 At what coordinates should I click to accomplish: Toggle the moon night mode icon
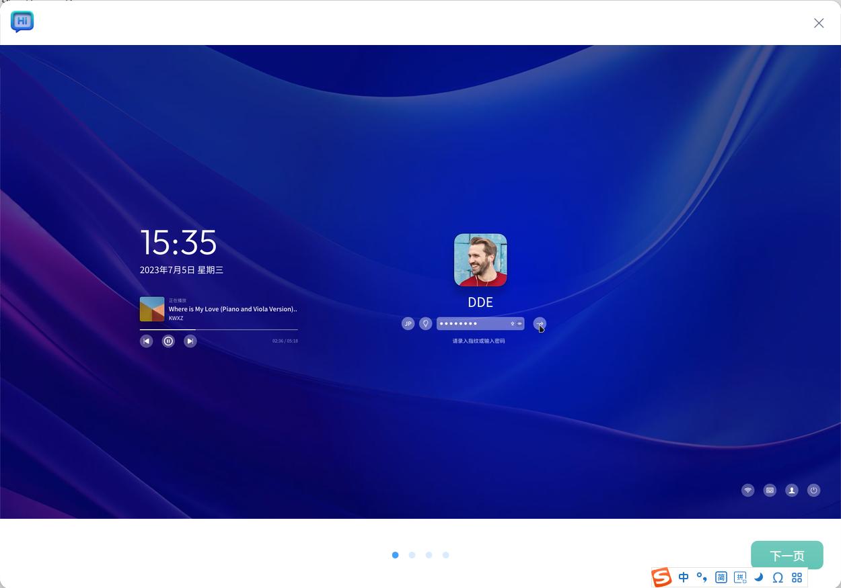click(x=759, y=577)
